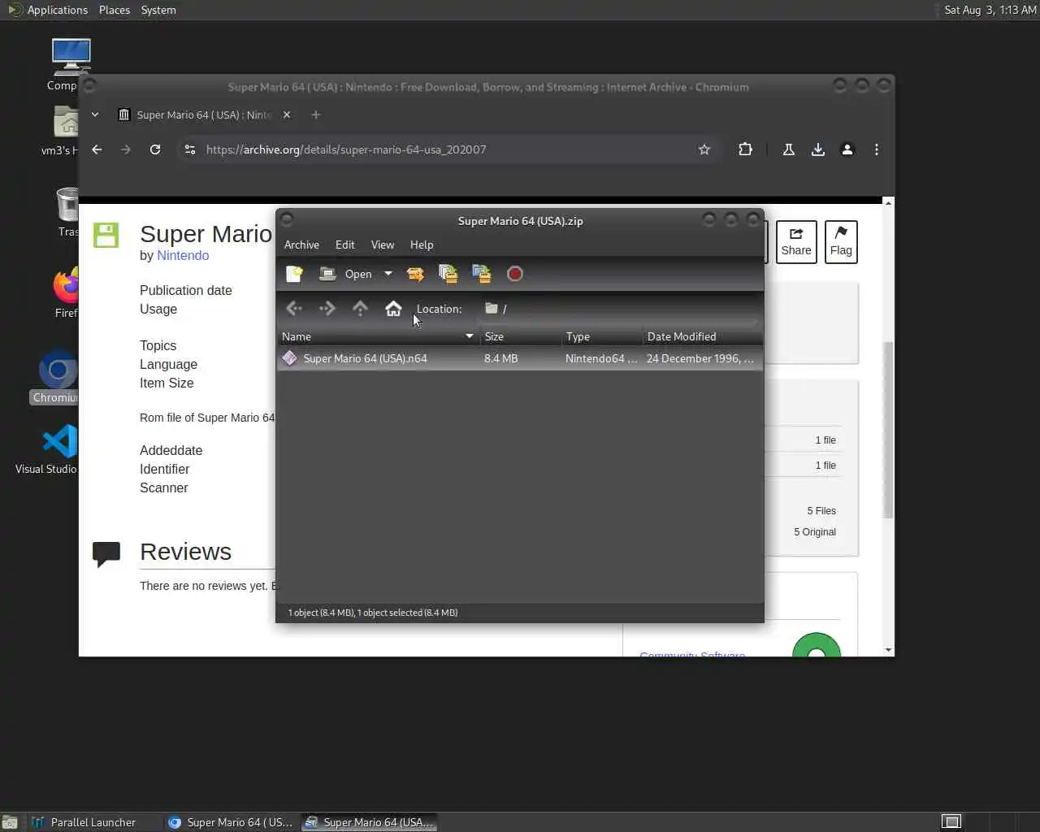The image size is (1040, 832).
Task: Open the Chromium downloads icon
Action: 818,149
